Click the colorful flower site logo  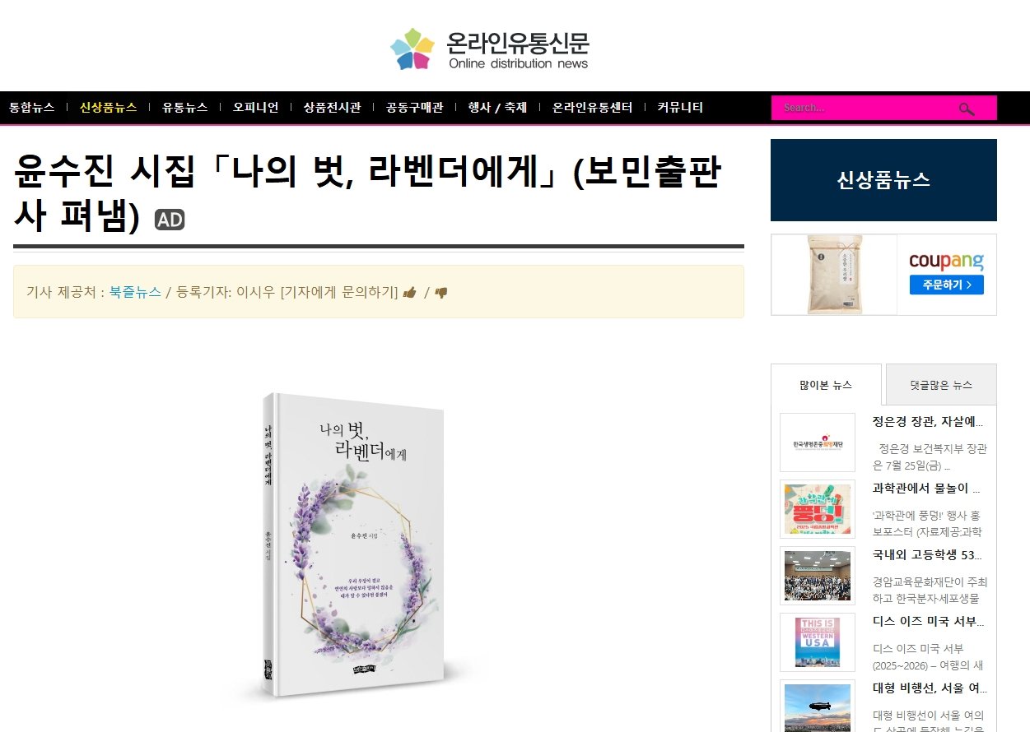[412, 49]
